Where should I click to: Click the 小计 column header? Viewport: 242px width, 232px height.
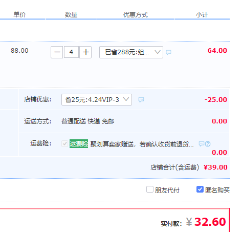[202, 15]
